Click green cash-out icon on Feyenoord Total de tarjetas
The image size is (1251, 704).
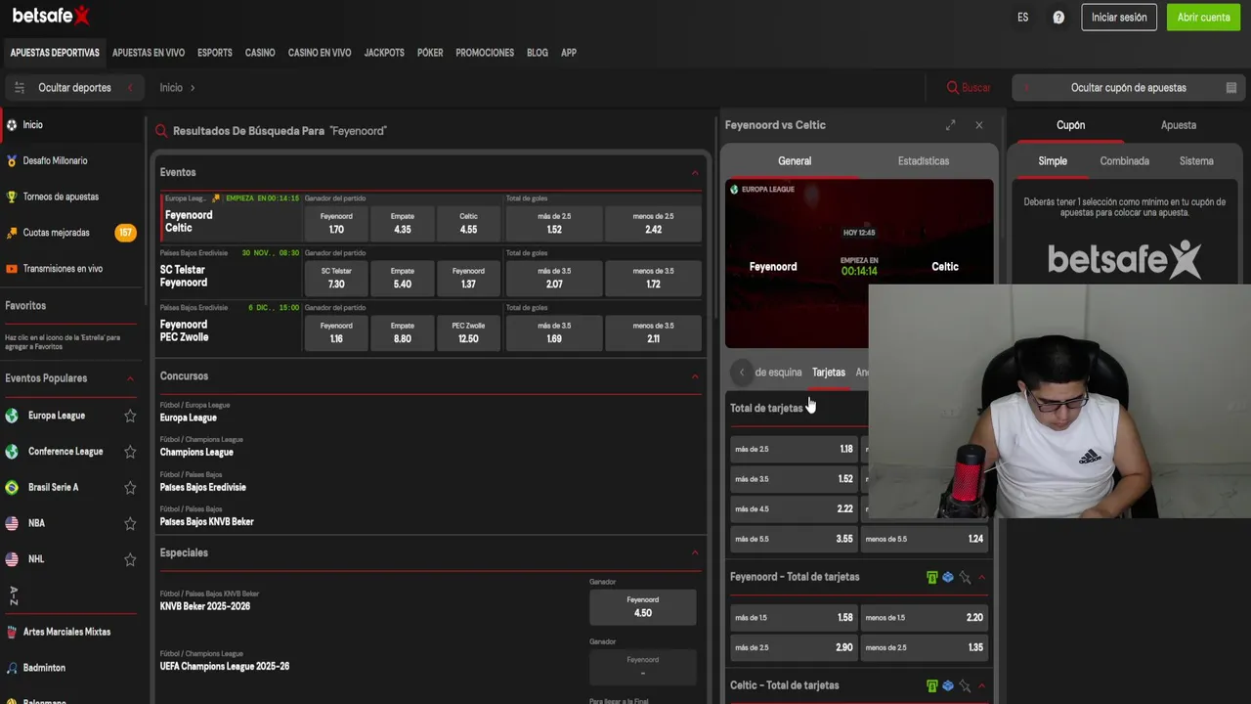click(x=932, y=577)
